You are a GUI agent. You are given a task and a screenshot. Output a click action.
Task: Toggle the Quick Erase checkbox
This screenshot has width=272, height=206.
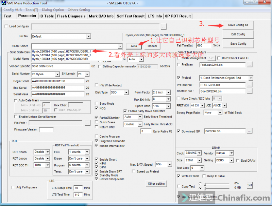[97, 122]
